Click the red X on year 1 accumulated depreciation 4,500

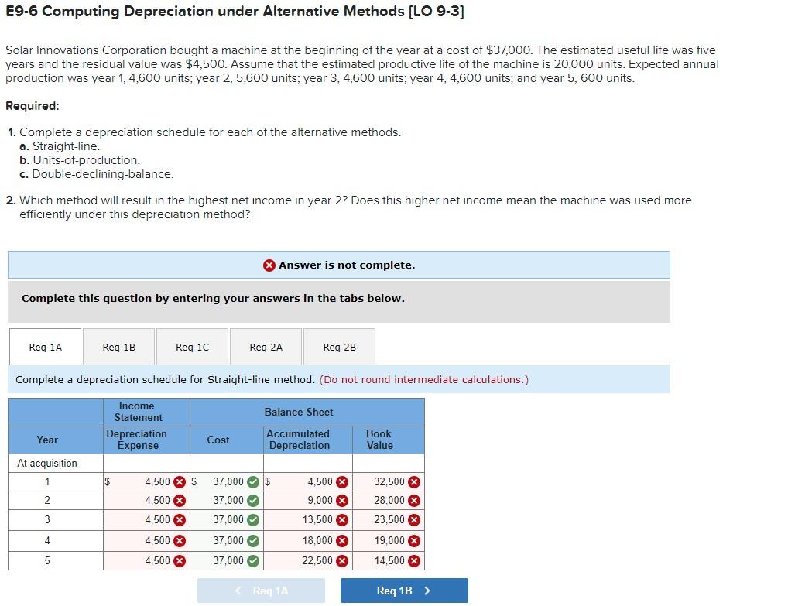(x=340, y=481)
